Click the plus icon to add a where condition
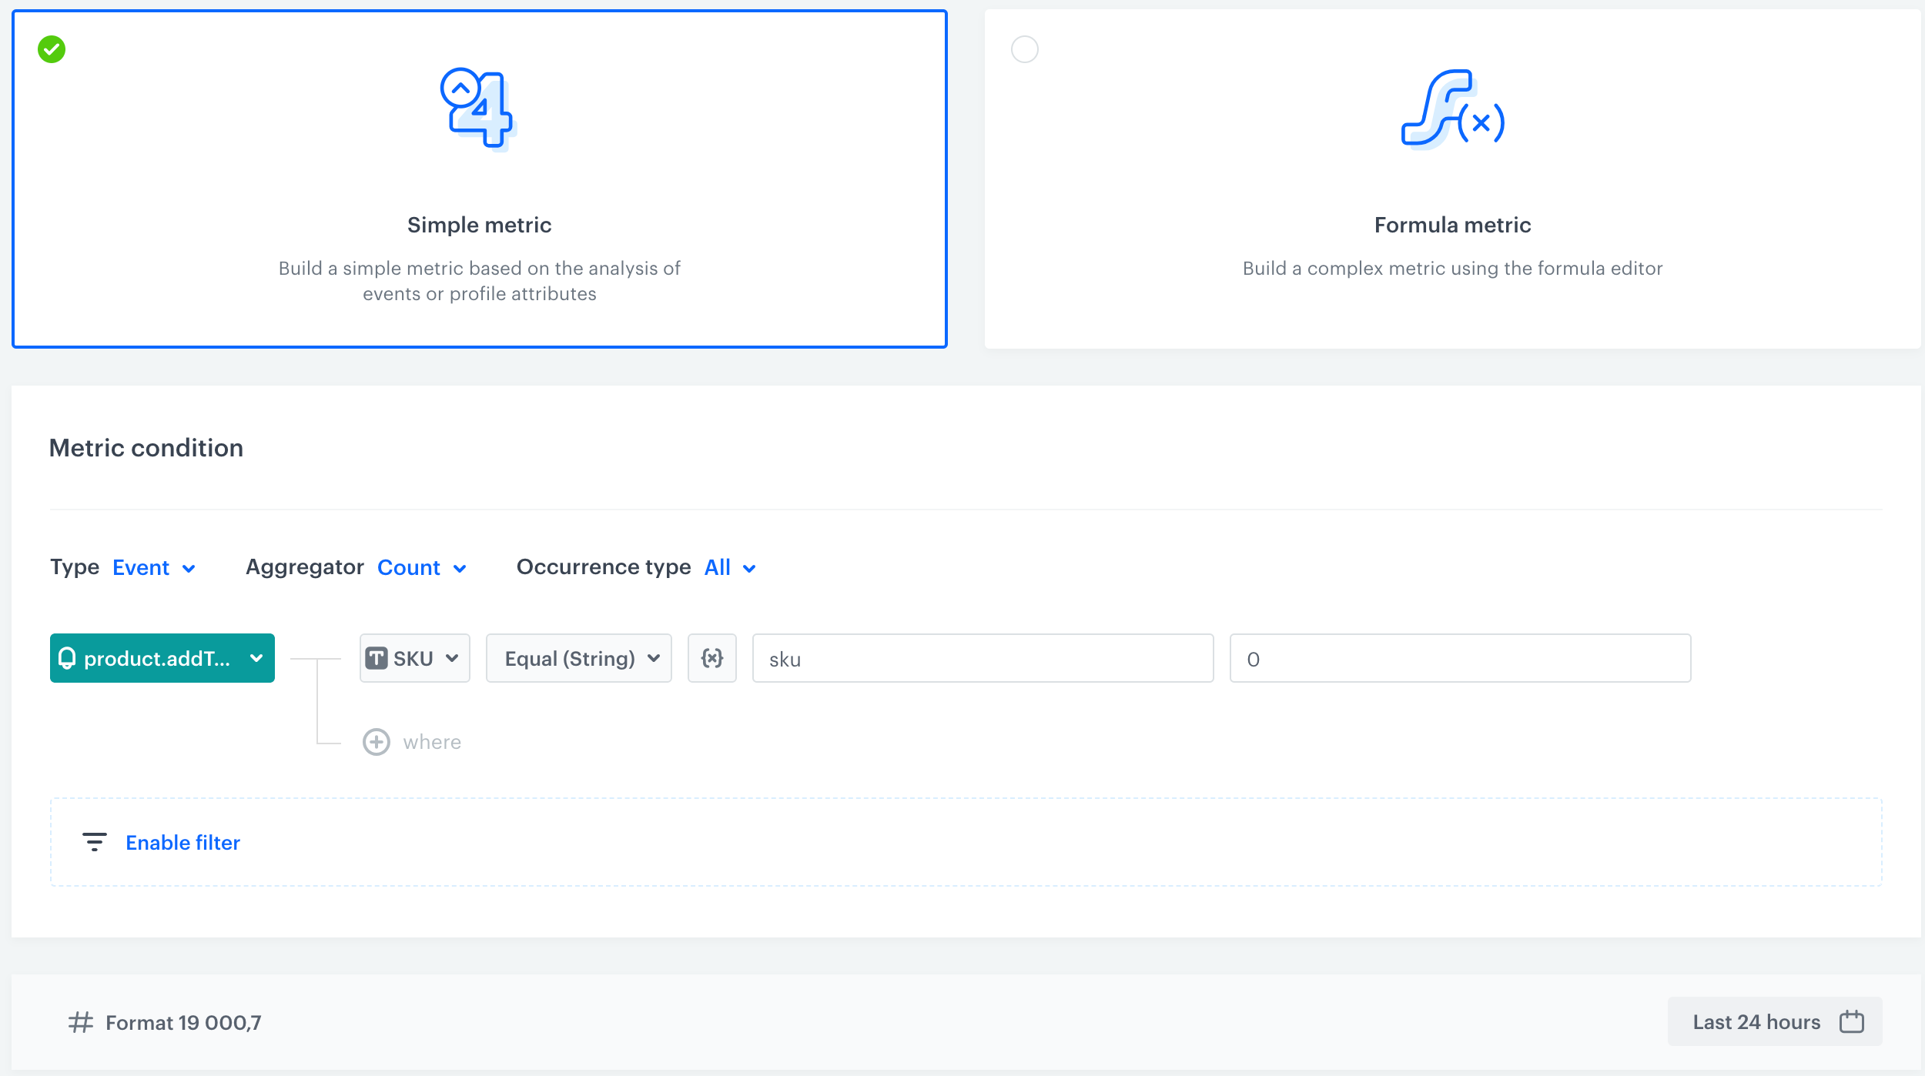The height and width of the screenshot is (1076, 1925). [377, 741]
